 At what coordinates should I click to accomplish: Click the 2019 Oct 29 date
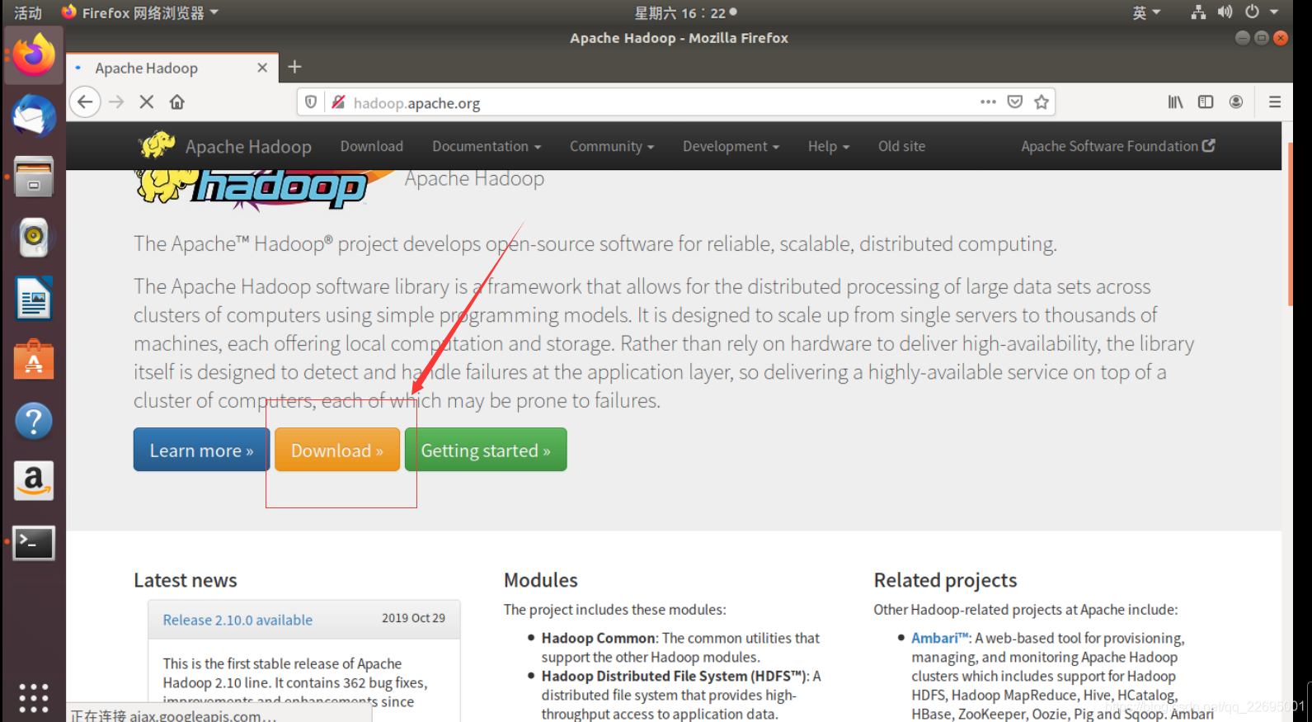(x=413, y=618)
